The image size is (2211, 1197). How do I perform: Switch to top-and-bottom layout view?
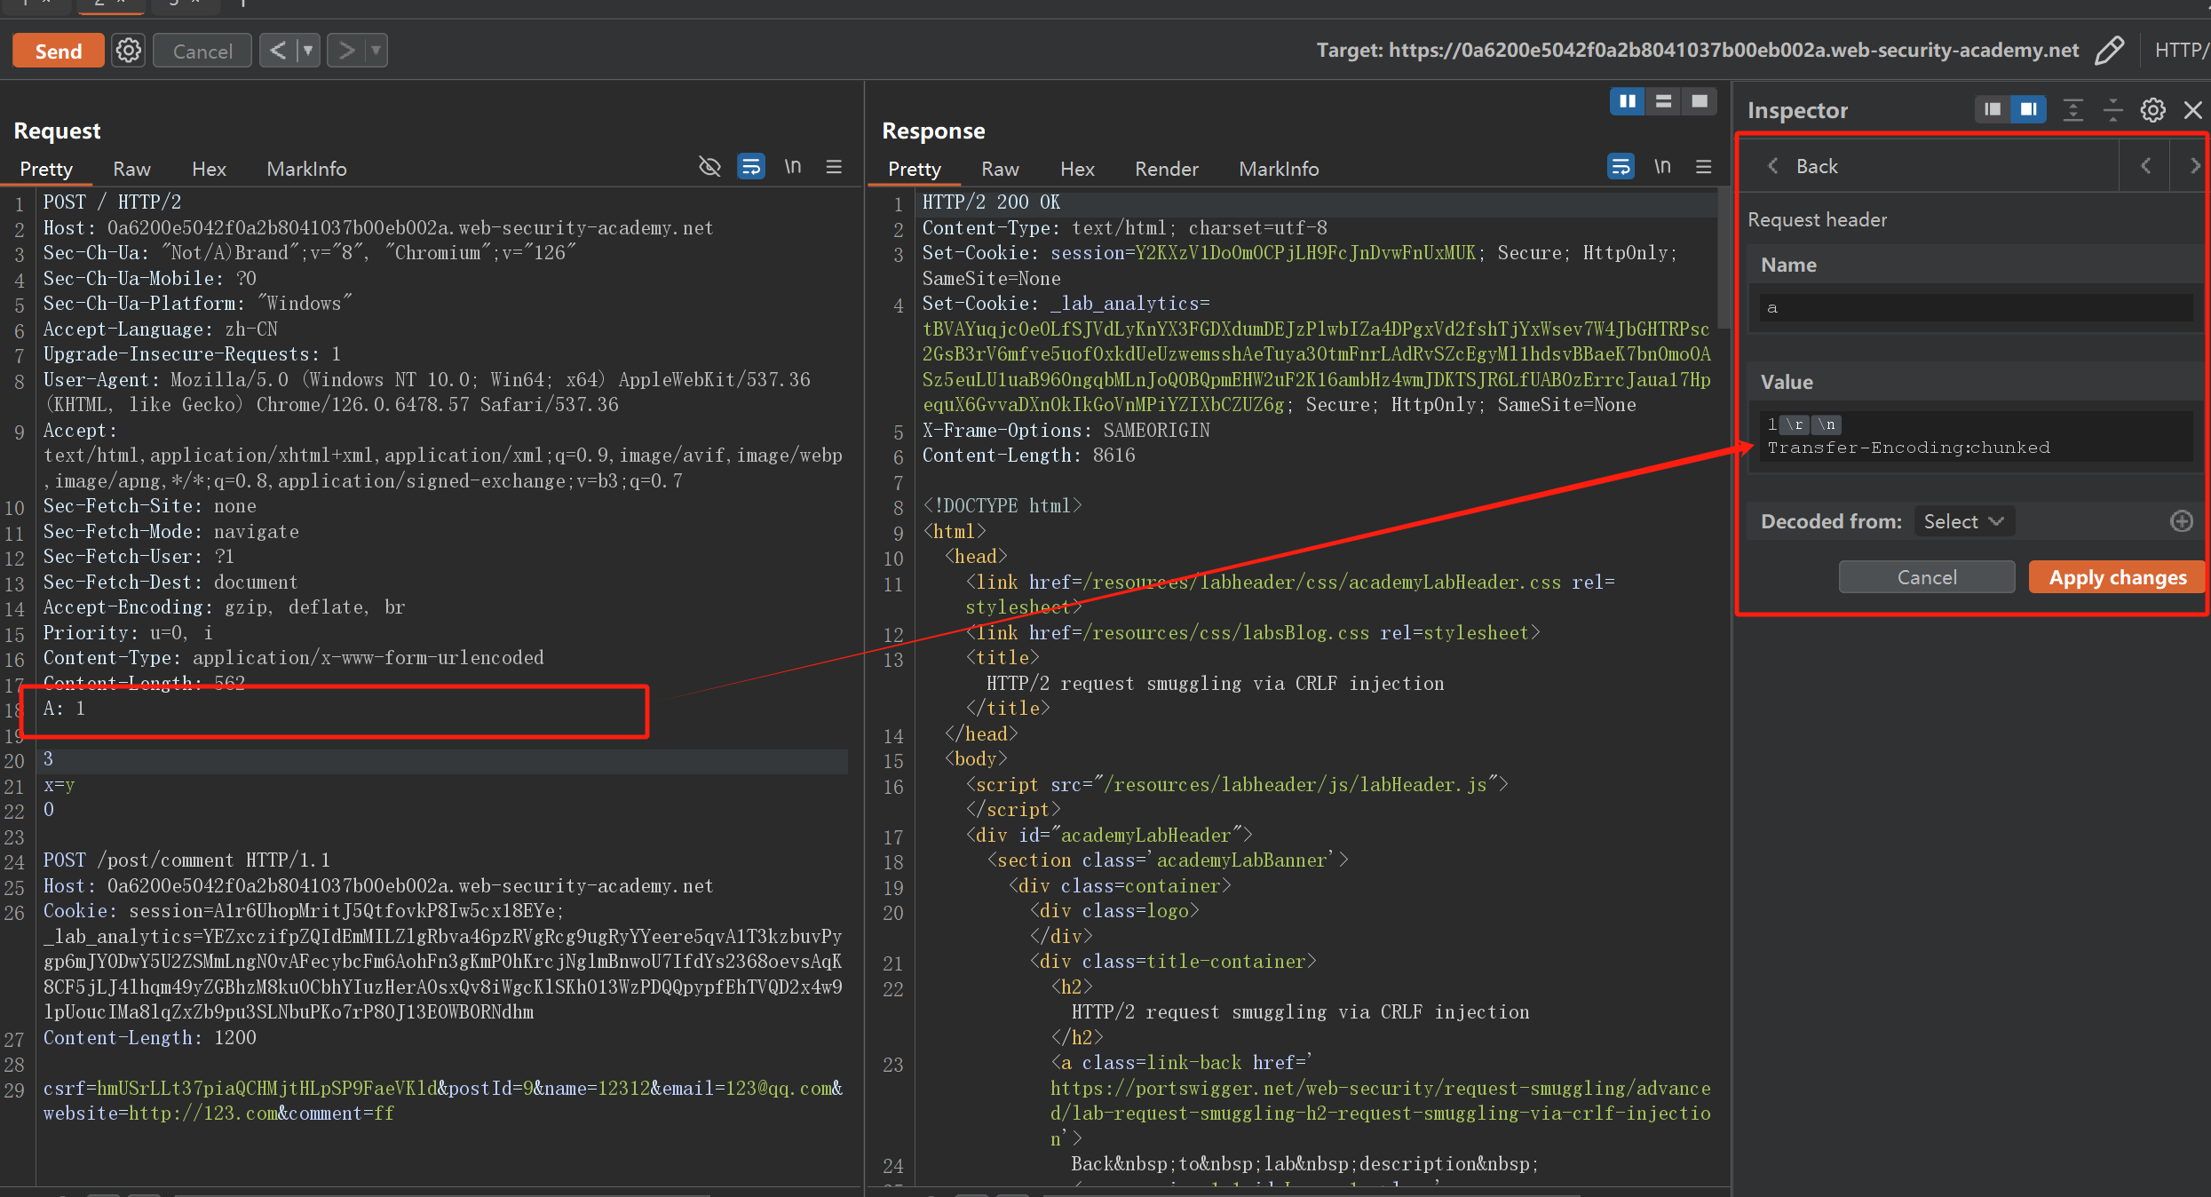point(1663,101)
